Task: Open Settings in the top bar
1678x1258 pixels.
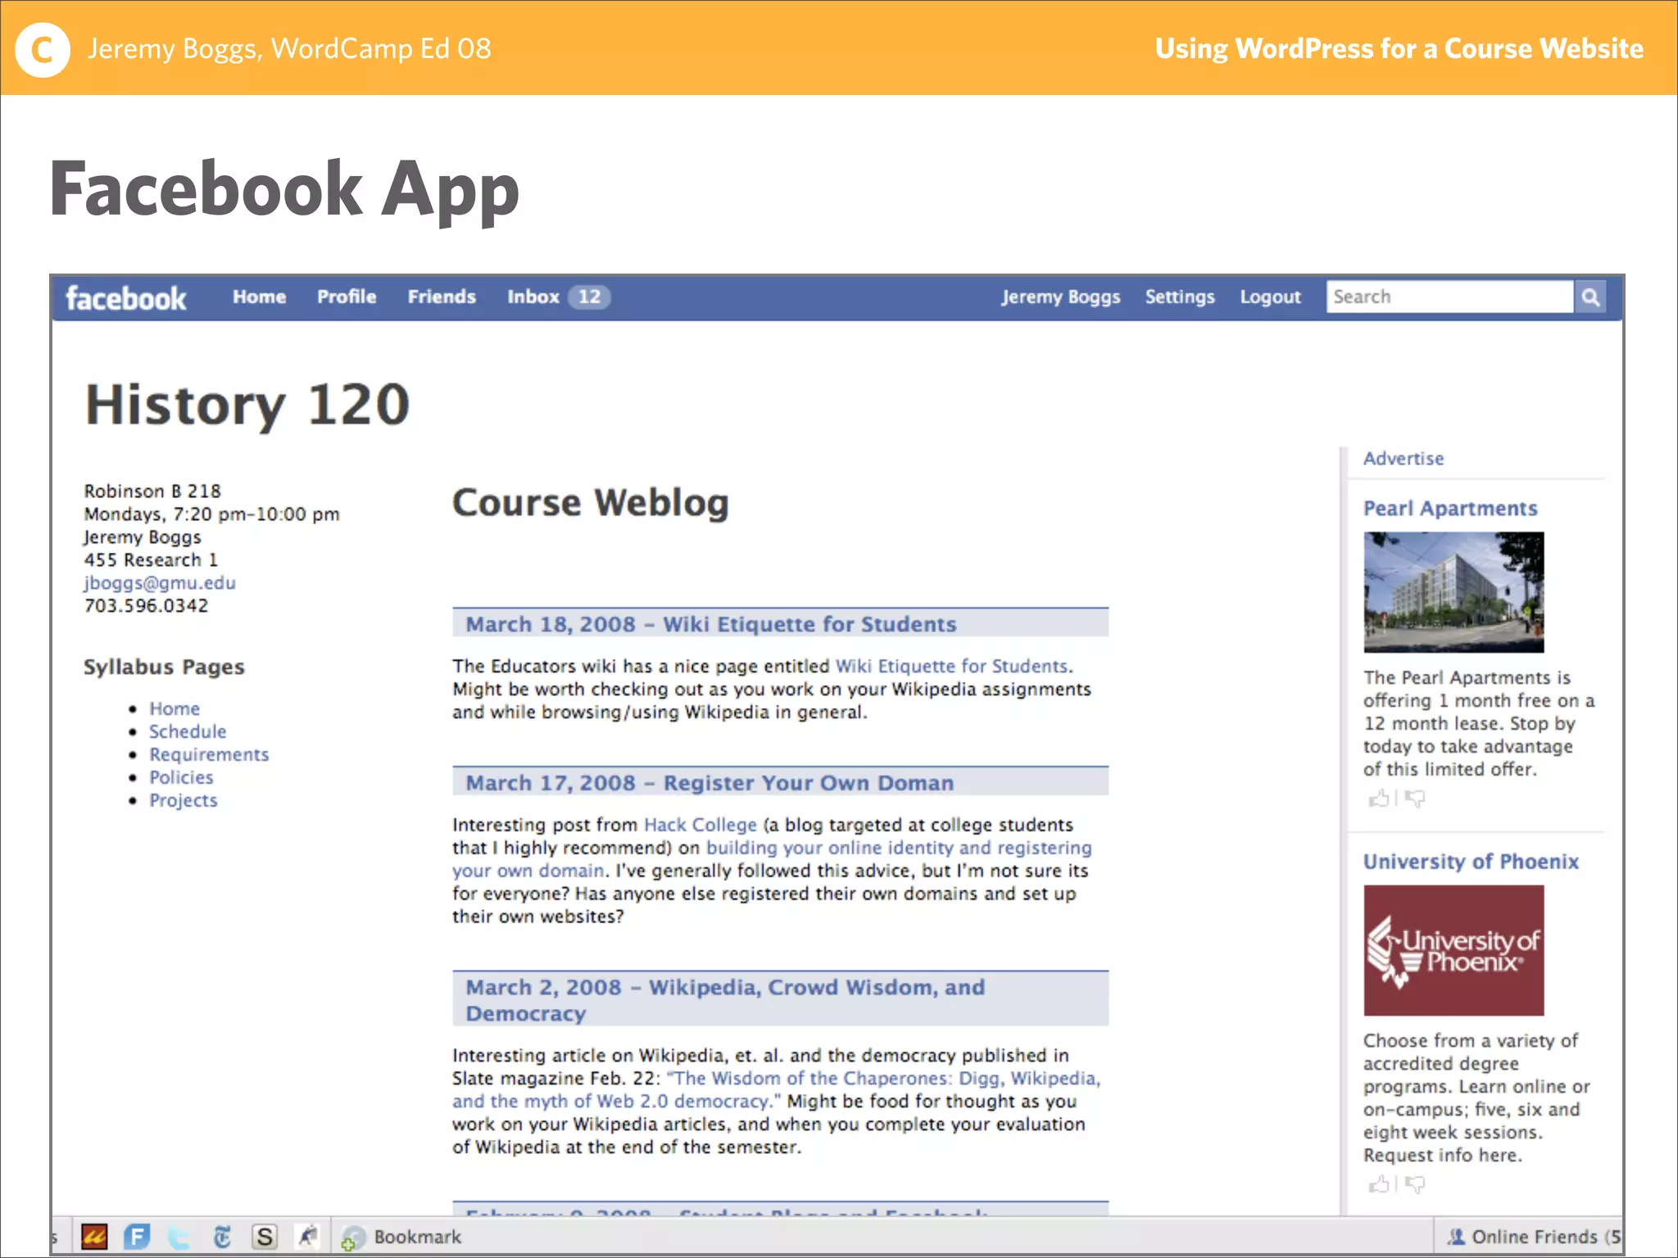Action: 1180,297
